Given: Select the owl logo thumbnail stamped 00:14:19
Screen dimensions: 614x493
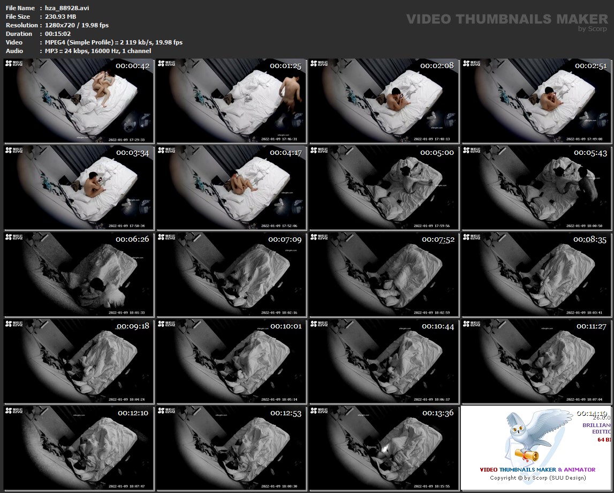Looking at the screenshot, I should [x=536, y=449].
